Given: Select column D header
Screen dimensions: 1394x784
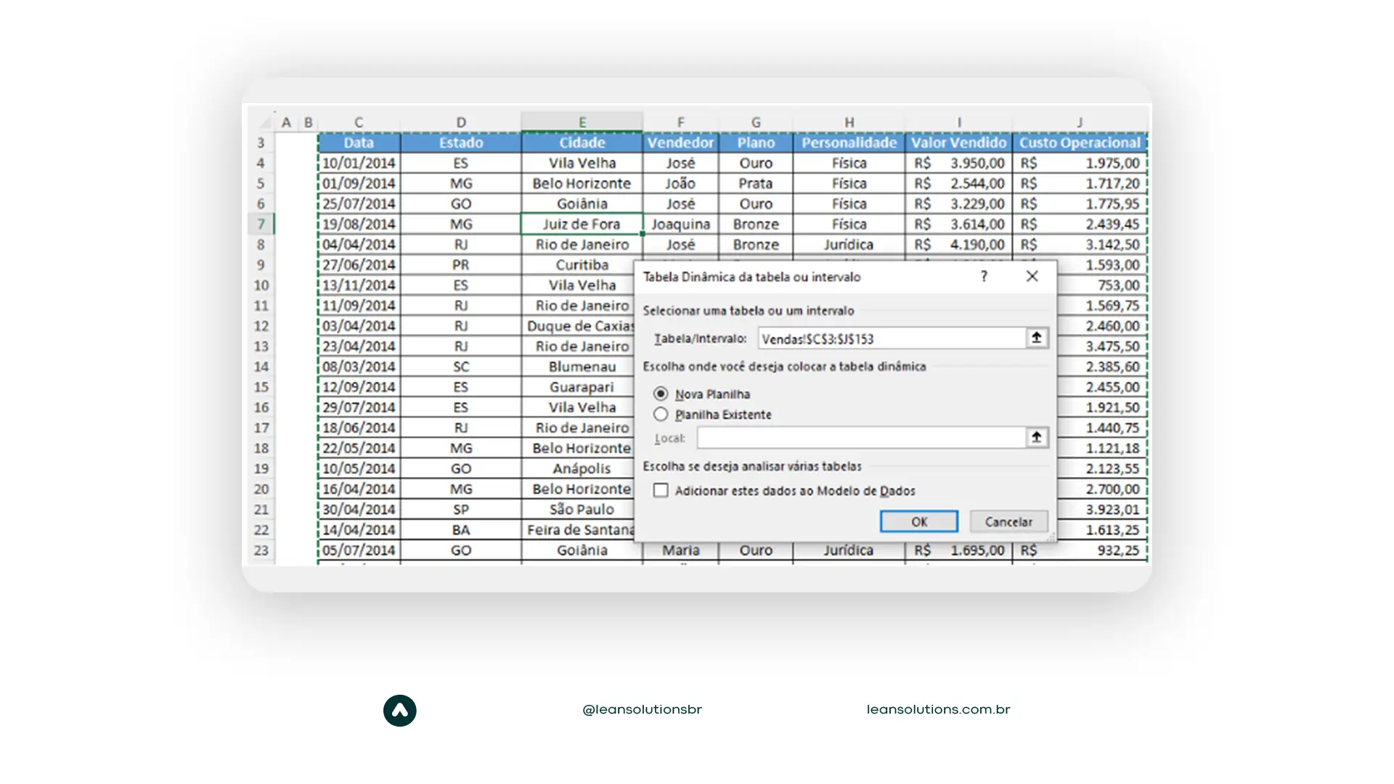Looking at the screenshot, I should tap(461, 122).
